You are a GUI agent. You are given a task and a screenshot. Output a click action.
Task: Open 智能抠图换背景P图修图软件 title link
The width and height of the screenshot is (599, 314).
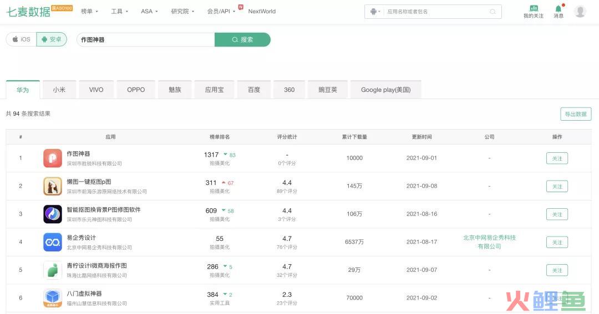pyautogui.click(x=104, y=209)
